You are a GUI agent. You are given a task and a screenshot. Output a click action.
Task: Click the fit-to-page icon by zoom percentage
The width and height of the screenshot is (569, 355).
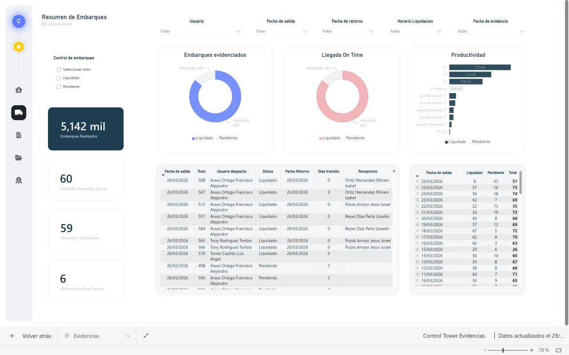pyautogui.click(x=559, y=350)
